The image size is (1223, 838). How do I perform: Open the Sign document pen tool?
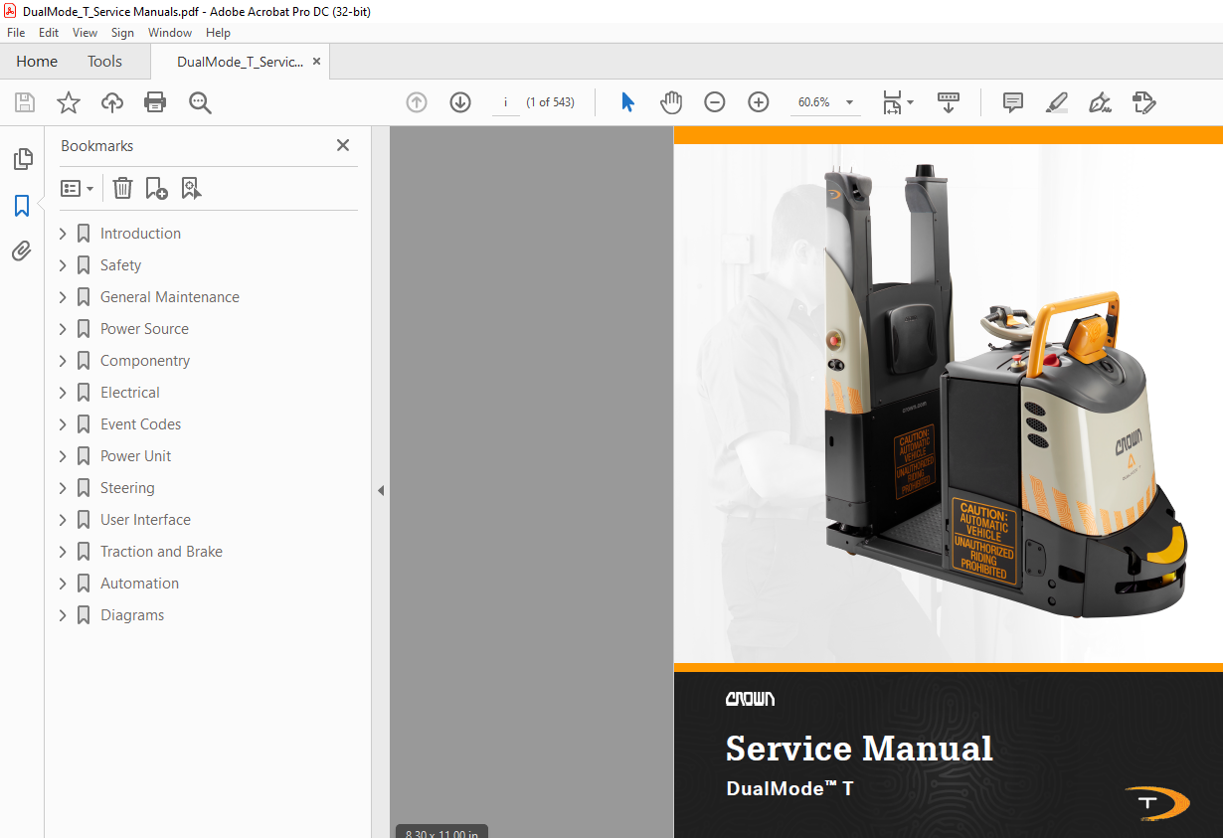[1100, 102]
